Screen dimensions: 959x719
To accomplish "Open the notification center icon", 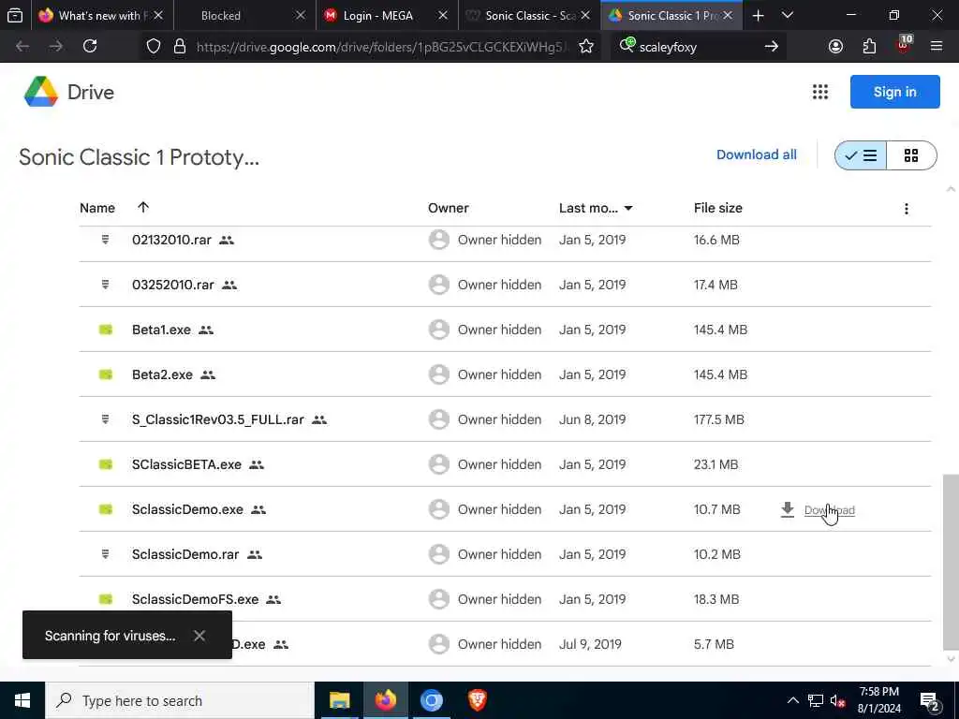I will click(929, 701).
